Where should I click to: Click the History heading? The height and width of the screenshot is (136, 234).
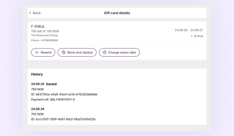(x=37, y=74)
